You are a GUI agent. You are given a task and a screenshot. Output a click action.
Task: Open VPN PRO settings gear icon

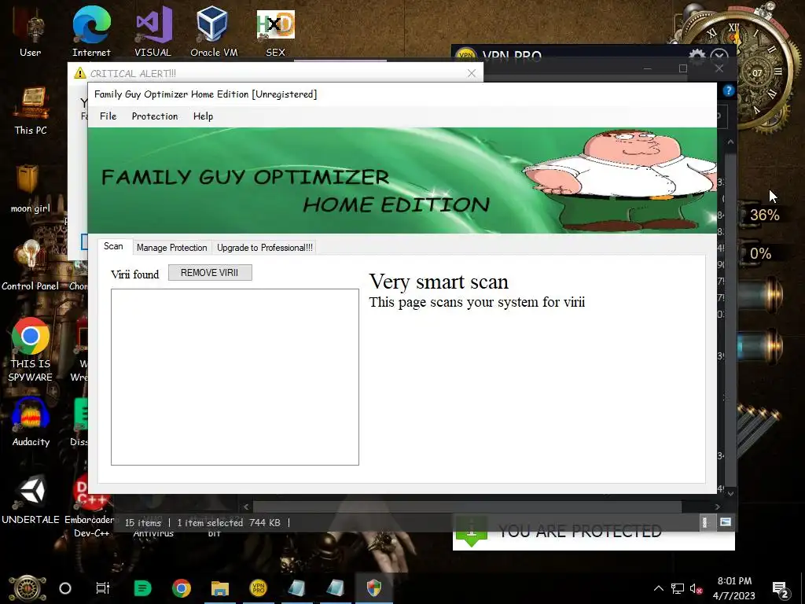coord(697,57)
